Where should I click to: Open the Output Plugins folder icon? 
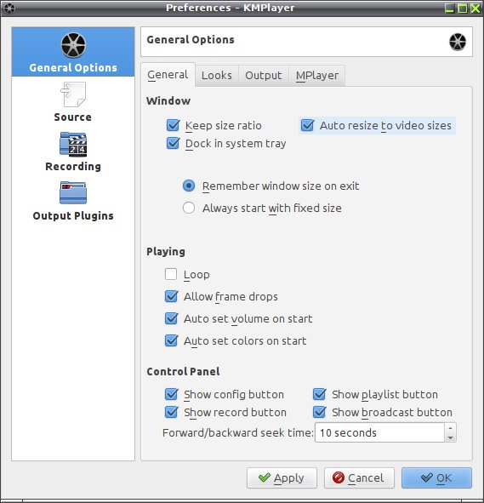(73, 193)
